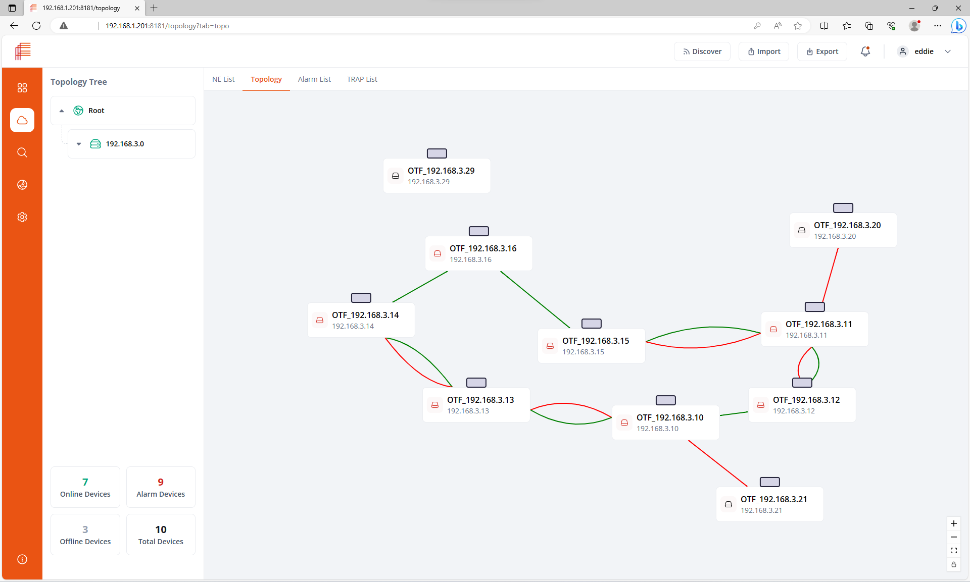
Task: Click the cloud topology sidebar icon
Action: coord(22,120)
